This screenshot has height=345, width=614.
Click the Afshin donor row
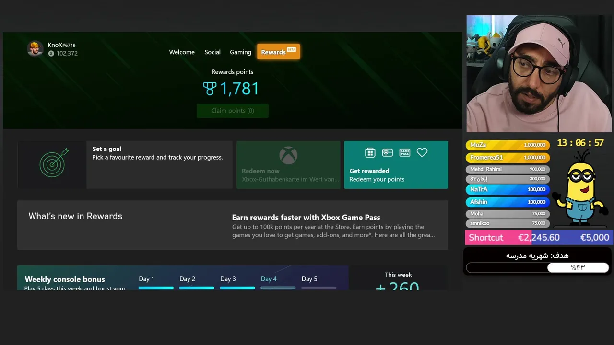coord(508,202)
